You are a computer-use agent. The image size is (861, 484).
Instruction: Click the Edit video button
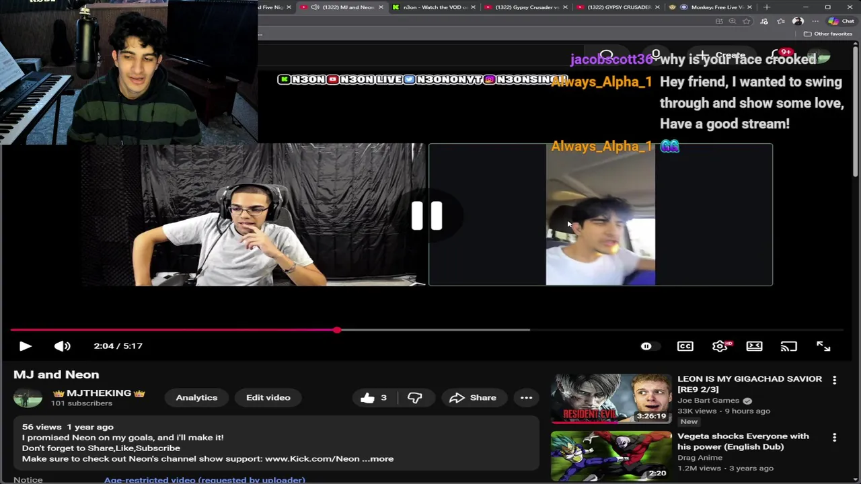pyautogui.click(x=268, y=398)
